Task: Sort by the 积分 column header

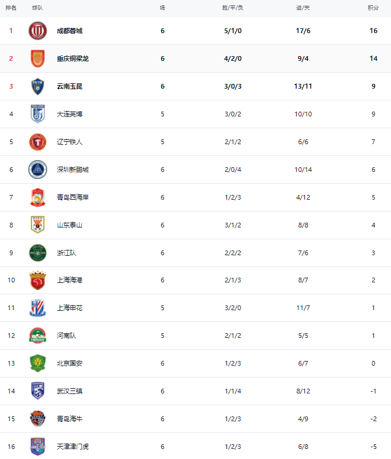Action: coord(373,8)
